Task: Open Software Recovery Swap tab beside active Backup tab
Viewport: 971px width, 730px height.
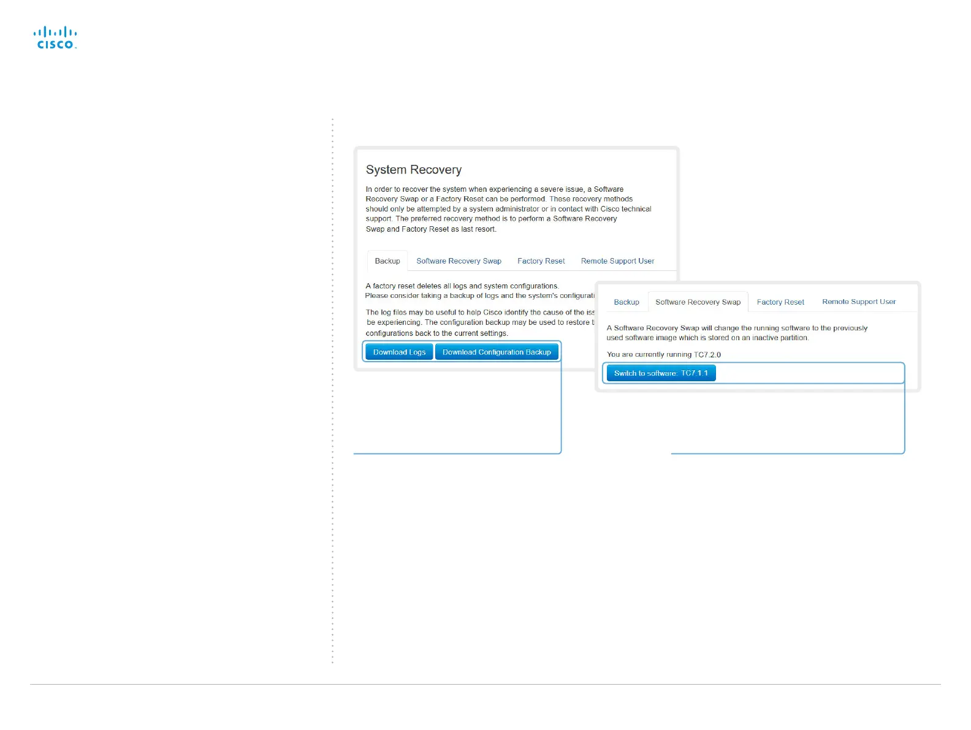Action: (459, 261)
